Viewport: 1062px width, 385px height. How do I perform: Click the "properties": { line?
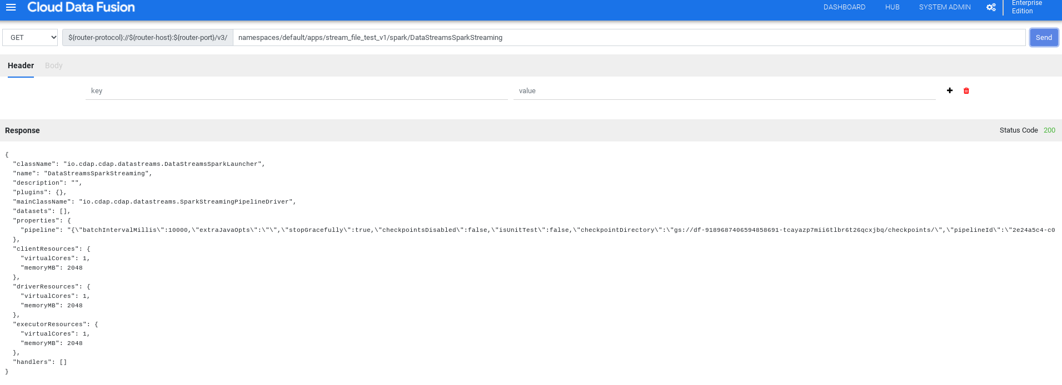point(42,221)
